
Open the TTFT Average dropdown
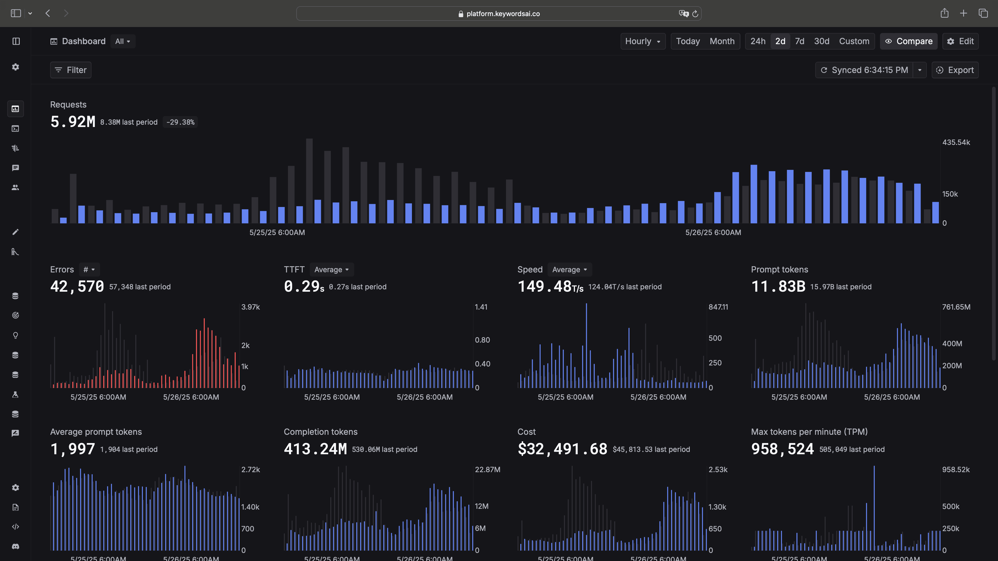[x=331, y=270]
